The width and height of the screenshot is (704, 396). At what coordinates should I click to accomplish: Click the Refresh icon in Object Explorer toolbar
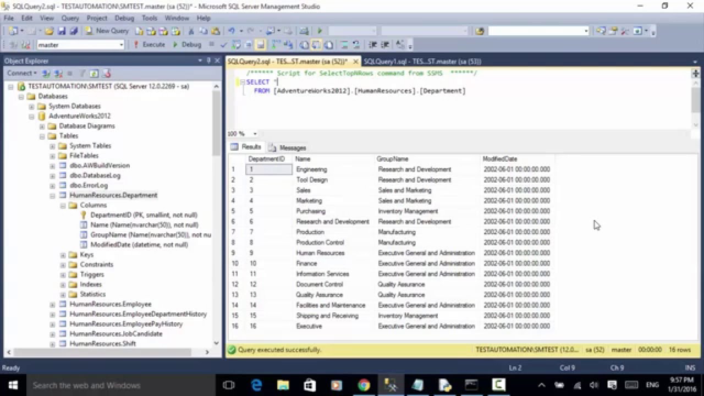click(x=95, y=73)
